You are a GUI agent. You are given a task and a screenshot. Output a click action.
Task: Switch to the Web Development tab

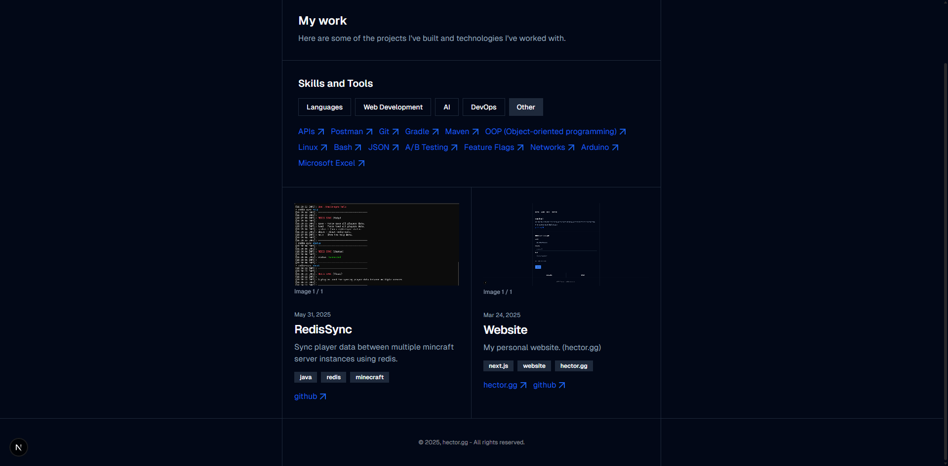click(x=393, y=107)
